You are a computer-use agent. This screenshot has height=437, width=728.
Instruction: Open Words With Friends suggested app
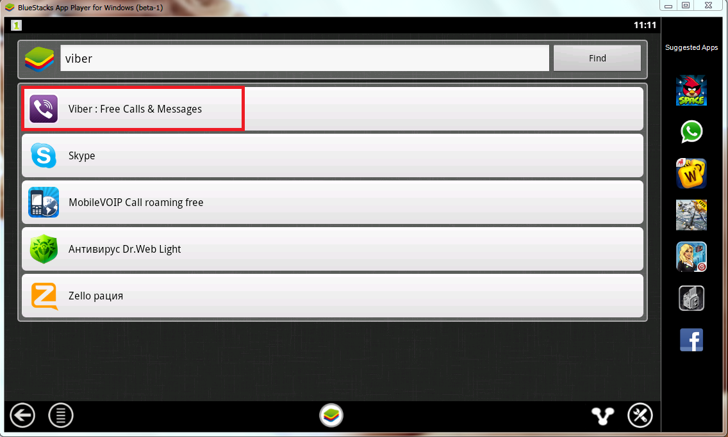(691, 173)
